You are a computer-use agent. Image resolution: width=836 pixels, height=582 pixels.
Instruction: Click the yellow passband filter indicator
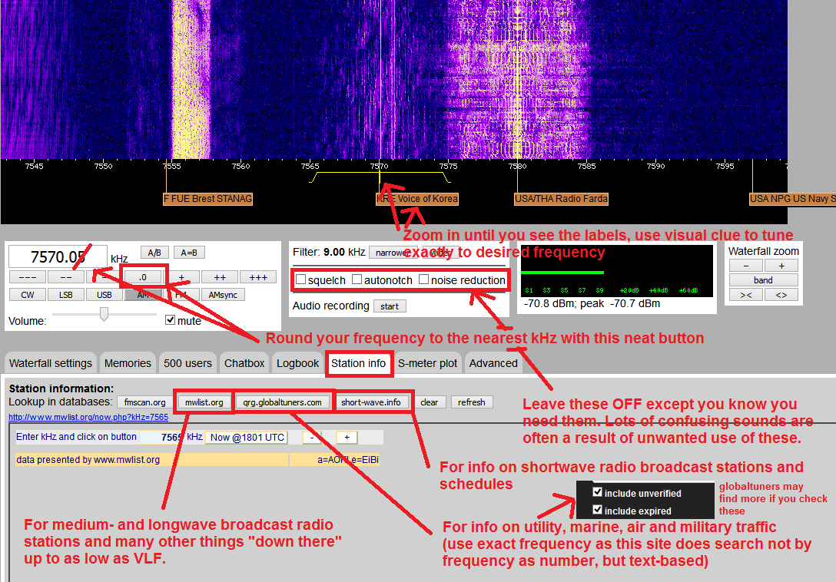(379, 177)
